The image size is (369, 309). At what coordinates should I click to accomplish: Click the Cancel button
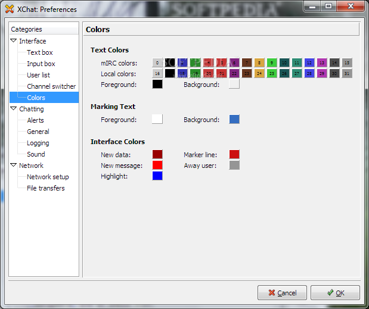pyautogui.click(x=282, y=292)
